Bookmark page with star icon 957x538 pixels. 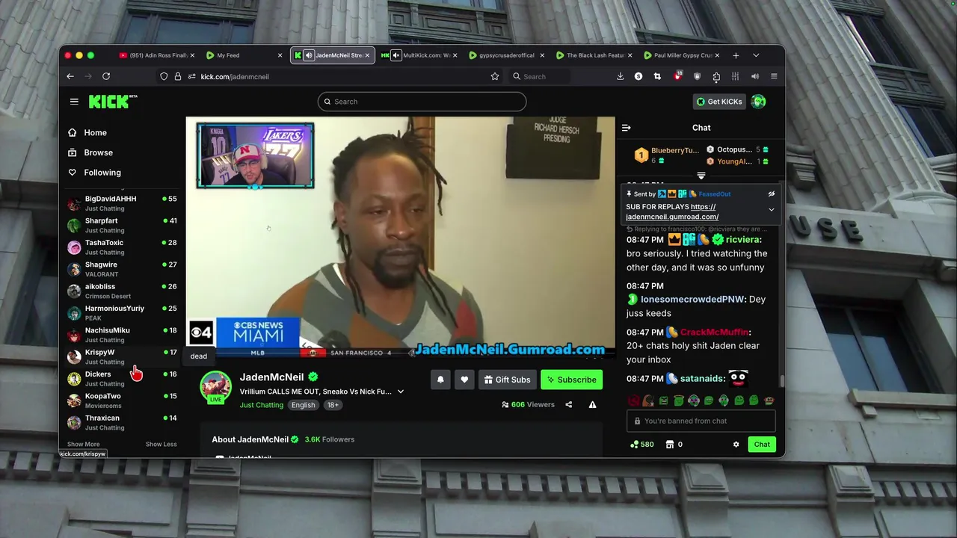tap(494, 76)
